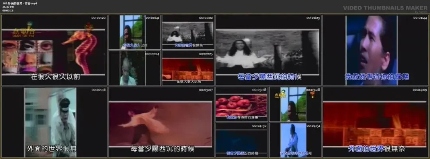This screenshot has height=159, width=430.
Task: Open the black-and-white frame at 00:01:02
Action: coord(188,32)
